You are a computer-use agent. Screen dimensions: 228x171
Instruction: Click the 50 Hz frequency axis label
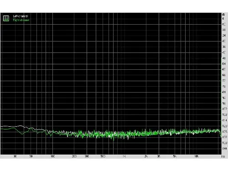tap(31, 156)
